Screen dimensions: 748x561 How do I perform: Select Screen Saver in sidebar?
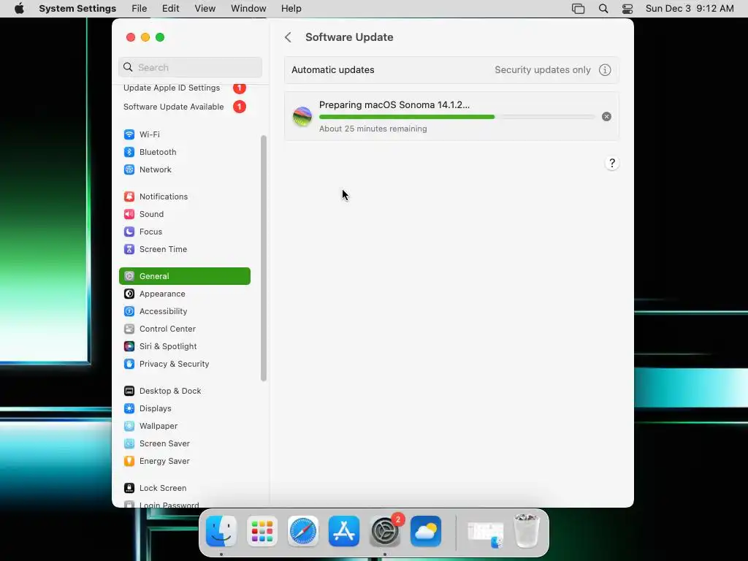tap(185, 443)
